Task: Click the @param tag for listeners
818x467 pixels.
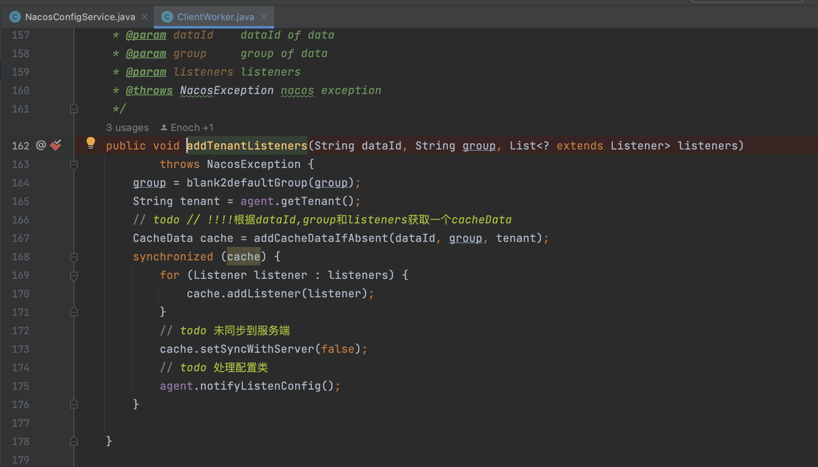Action: click(x=146, y=72)
